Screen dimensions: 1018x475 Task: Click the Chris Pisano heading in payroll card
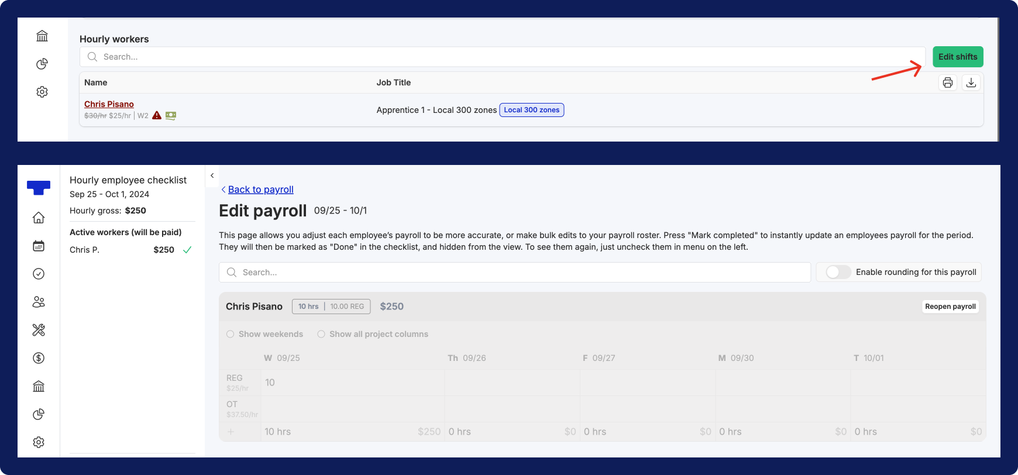tap(254, 307)
